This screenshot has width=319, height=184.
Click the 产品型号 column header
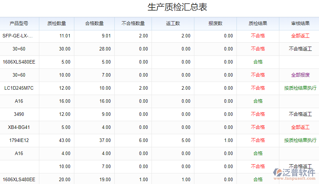[19, 24]
